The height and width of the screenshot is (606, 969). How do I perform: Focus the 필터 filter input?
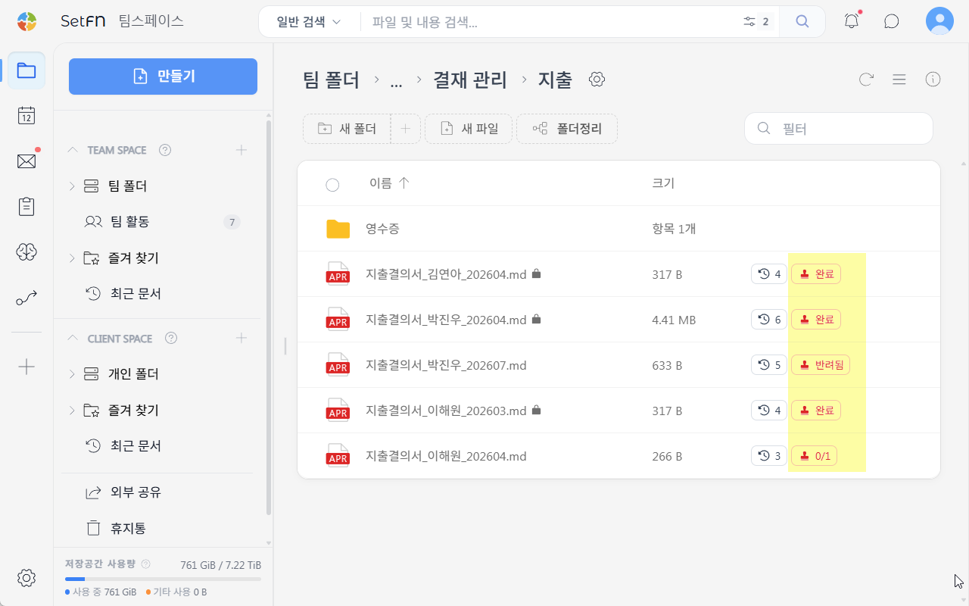[x=839, y=129]
